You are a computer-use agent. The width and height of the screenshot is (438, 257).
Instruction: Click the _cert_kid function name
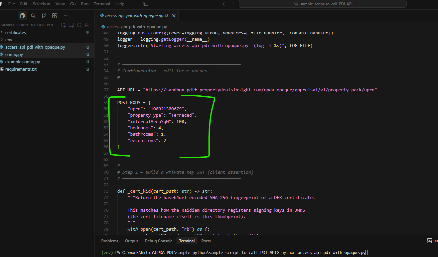click(139, 191)
